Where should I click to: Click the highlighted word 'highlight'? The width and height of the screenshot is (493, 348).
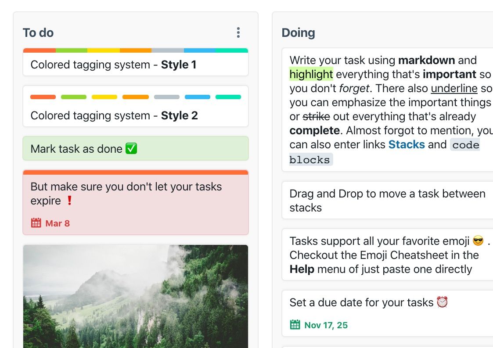(311, 74)
